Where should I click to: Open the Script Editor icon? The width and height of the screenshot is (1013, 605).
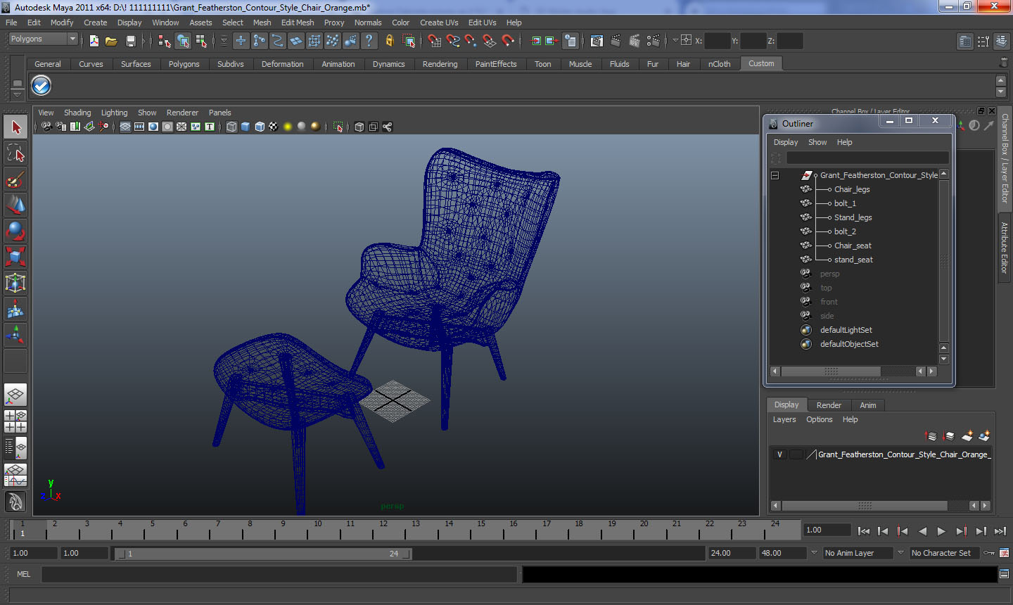click(1004, 575)
